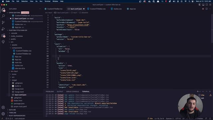The width and height of the screenshot is (213, 120).
Task: Open the Extensions view
Action: [3, 35]
